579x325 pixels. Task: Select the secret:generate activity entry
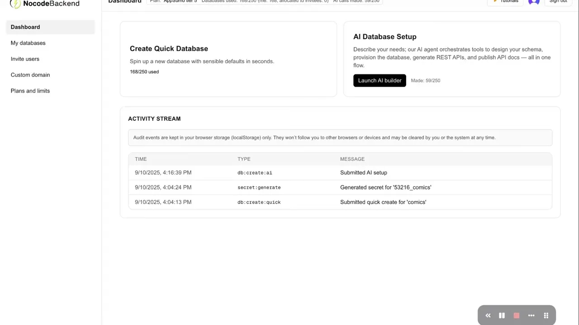(x=259, y=187)
